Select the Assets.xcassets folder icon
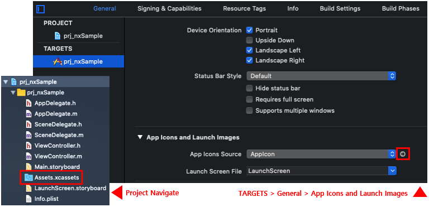This screenshot has height=207, width=429. coord(28,177)
